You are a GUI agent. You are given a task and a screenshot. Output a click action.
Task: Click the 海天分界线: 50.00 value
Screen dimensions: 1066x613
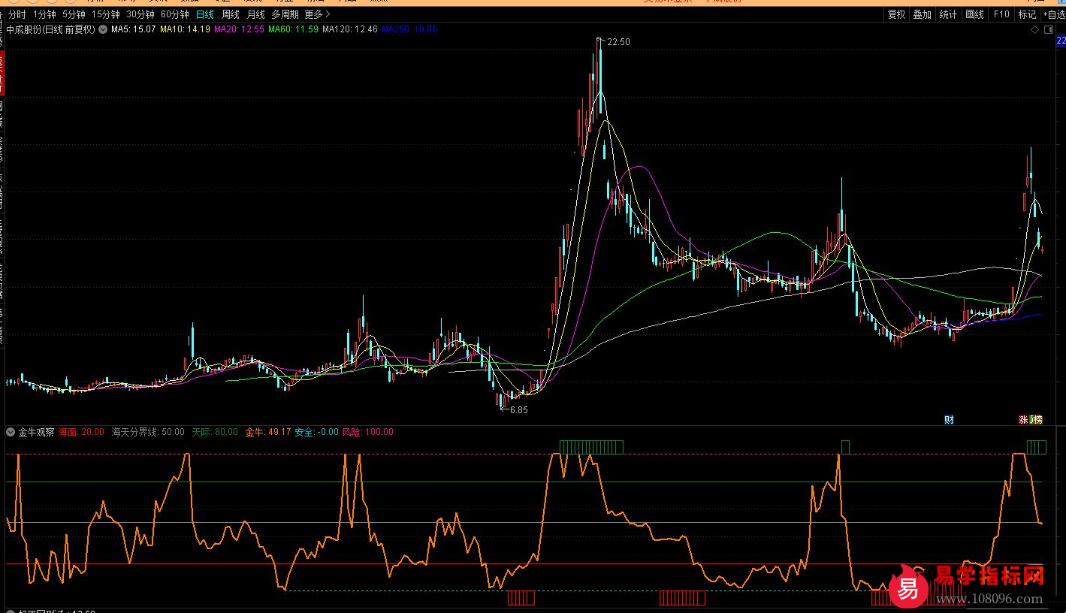coord(148,432)
